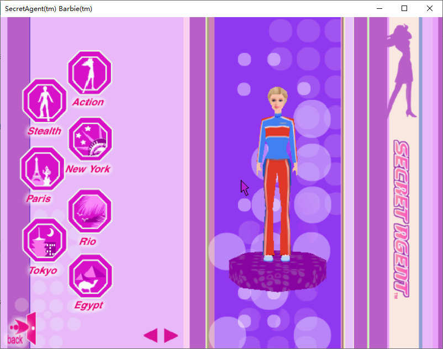
Task: Click the Secret Agent logo banner
Action: pyautogui.click(x=402, y=219)
